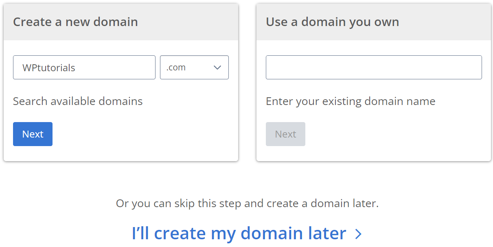
Task: Click the chevron arrow in the .com dropdown
Action: coord(217,68)
